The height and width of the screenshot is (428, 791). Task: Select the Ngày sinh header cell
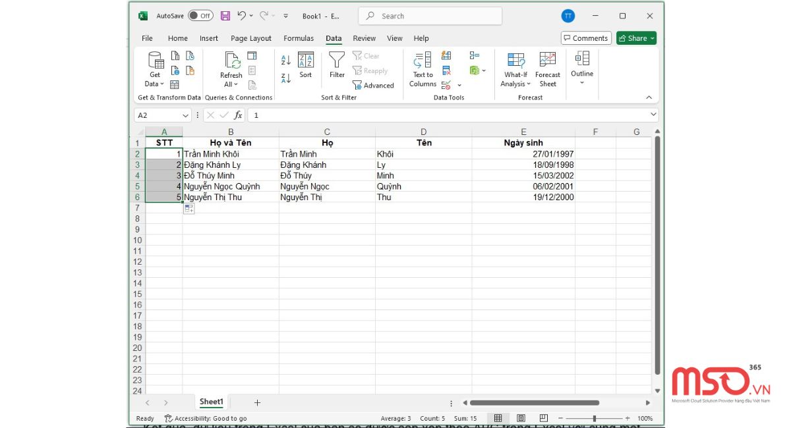pos(523,143)
